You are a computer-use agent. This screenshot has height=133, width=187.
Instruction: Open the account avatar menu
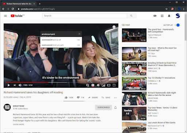coord(178,16)
